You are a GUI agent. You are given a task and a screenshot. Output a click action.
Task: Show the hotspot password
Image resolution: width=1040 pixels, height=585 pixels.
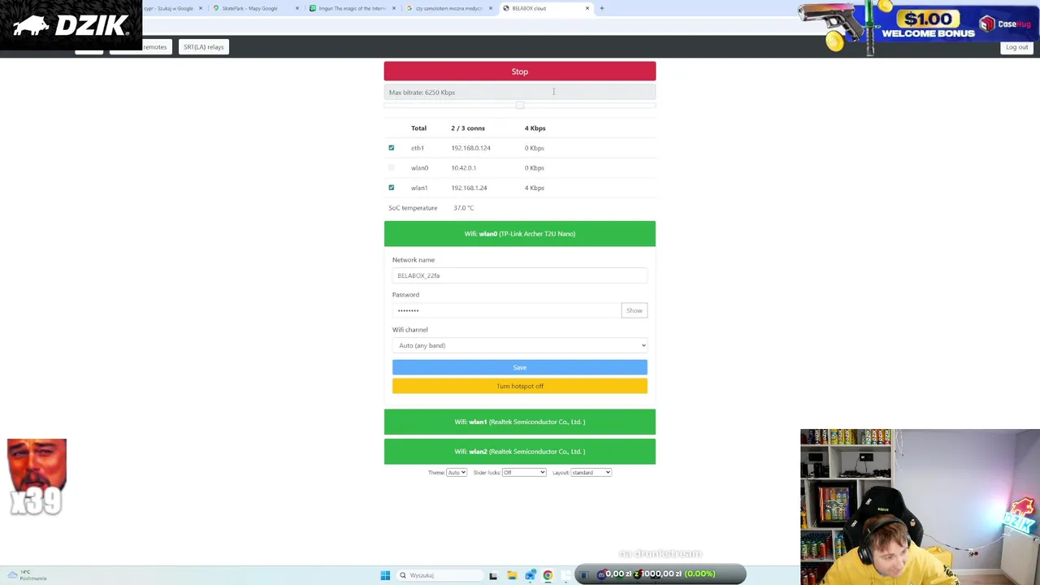pos(634,310)
